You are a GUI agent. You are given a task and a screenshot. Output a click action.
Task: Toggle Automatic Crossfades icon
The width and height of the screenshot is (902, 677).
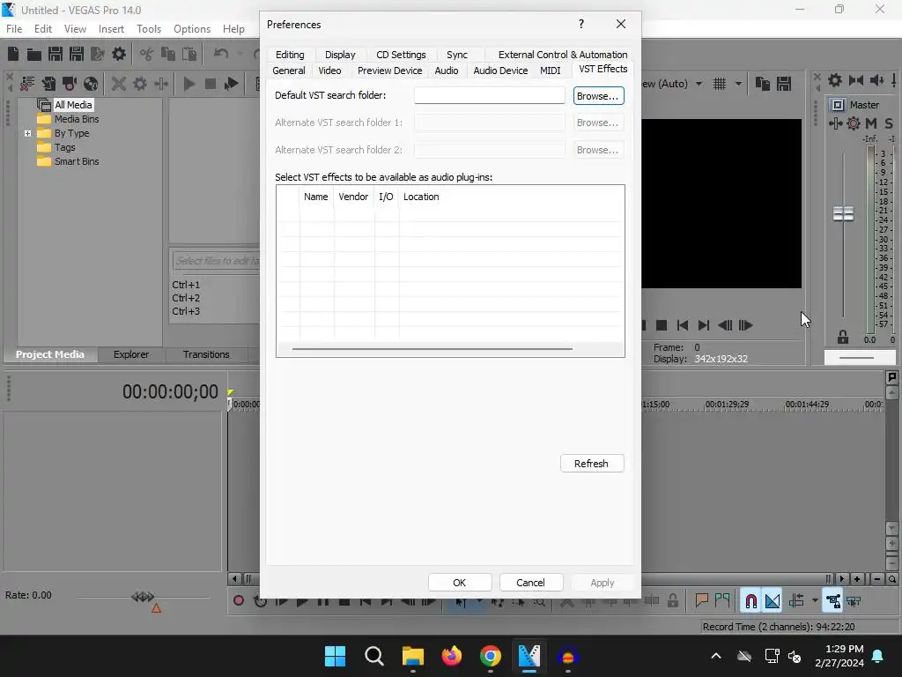773,601
